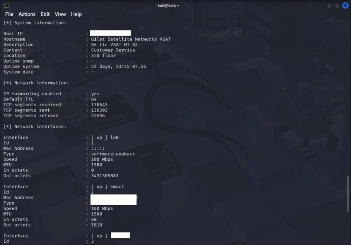351x245 pixels.
Task: Click the terminal icon in title bar
Action: pos(7,5)
